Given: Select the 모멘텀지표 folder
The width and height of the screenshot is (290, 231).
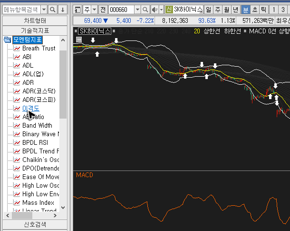Looking at the screenshot, I should (28, 40).
